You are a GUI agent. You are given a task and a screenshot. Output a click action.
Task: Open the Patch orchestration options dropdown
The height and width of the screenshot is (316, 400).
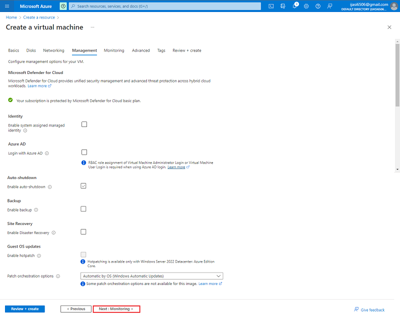pos(152,275)
